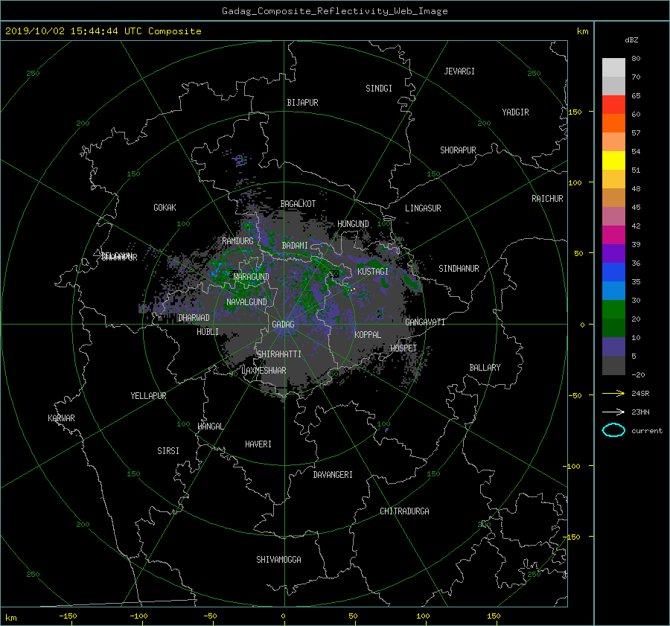Select the blue 36 dBZ color swatch
670x626 pixels.
pyautogui.click(x=613, y=272)
